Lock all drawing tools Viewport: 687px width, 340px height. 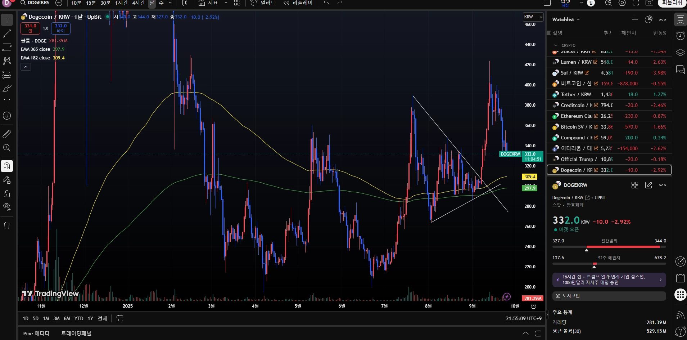point(7,193)
